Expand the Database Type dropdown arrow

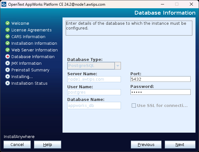coord(118,66)
